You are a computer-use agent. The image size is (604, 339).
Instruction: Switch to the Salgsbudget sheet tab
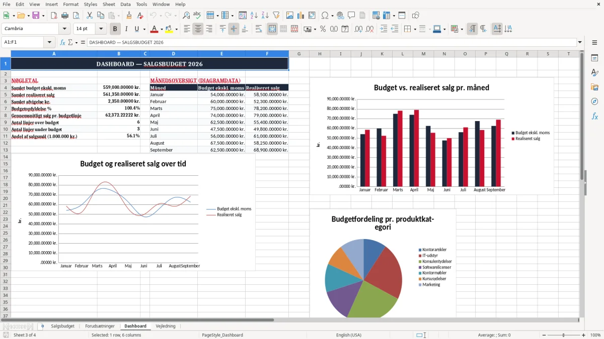[x=63, y=326]
